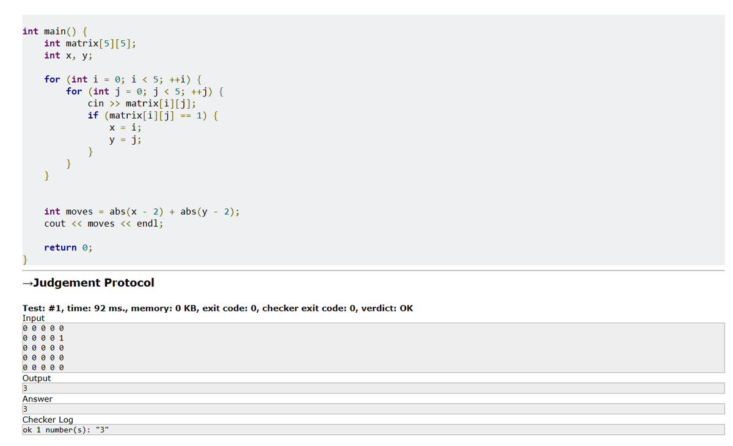
Task: Click the 'cin >> matrix[i][j];' line
Action: pyautogui.click(x=142, y=103)
